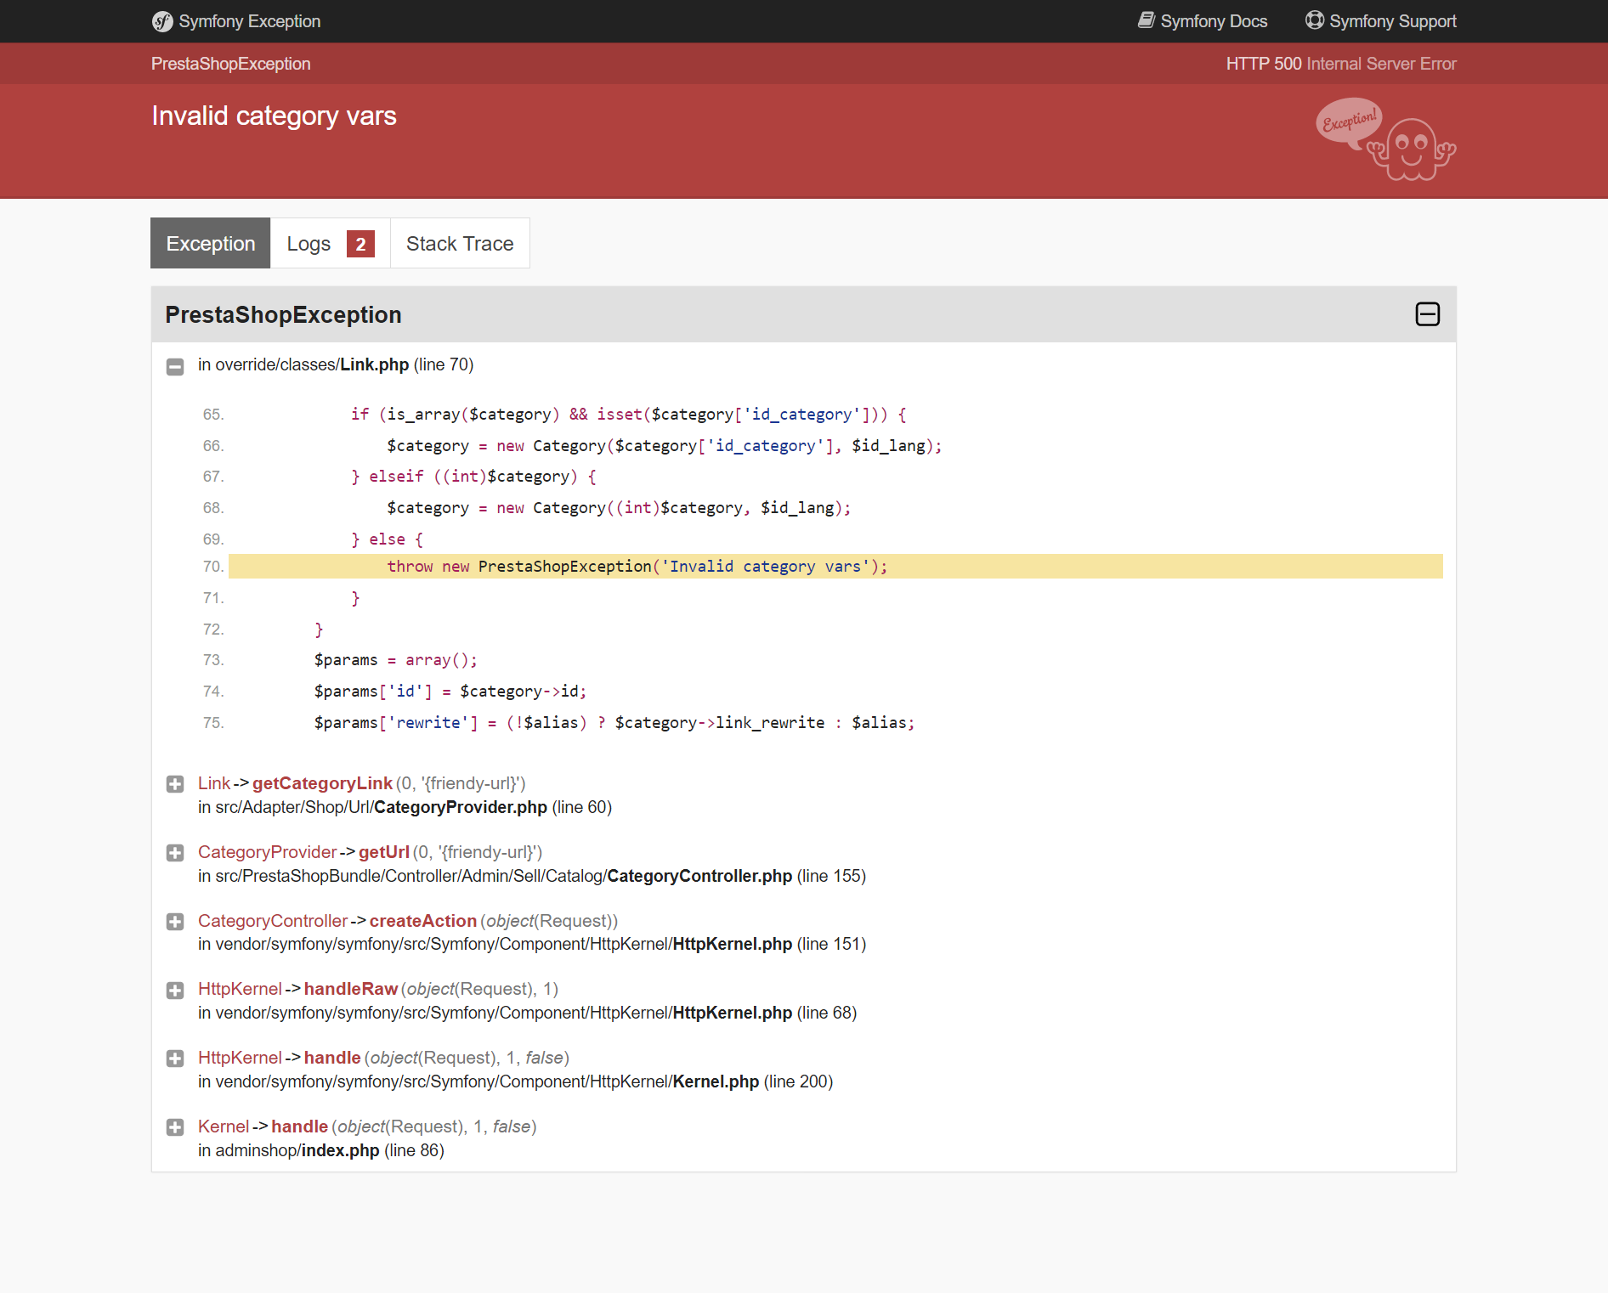Expand the CategoryController->createAction trace entry
This screenshot has height=1293, width=1608.
pos(175,922)
